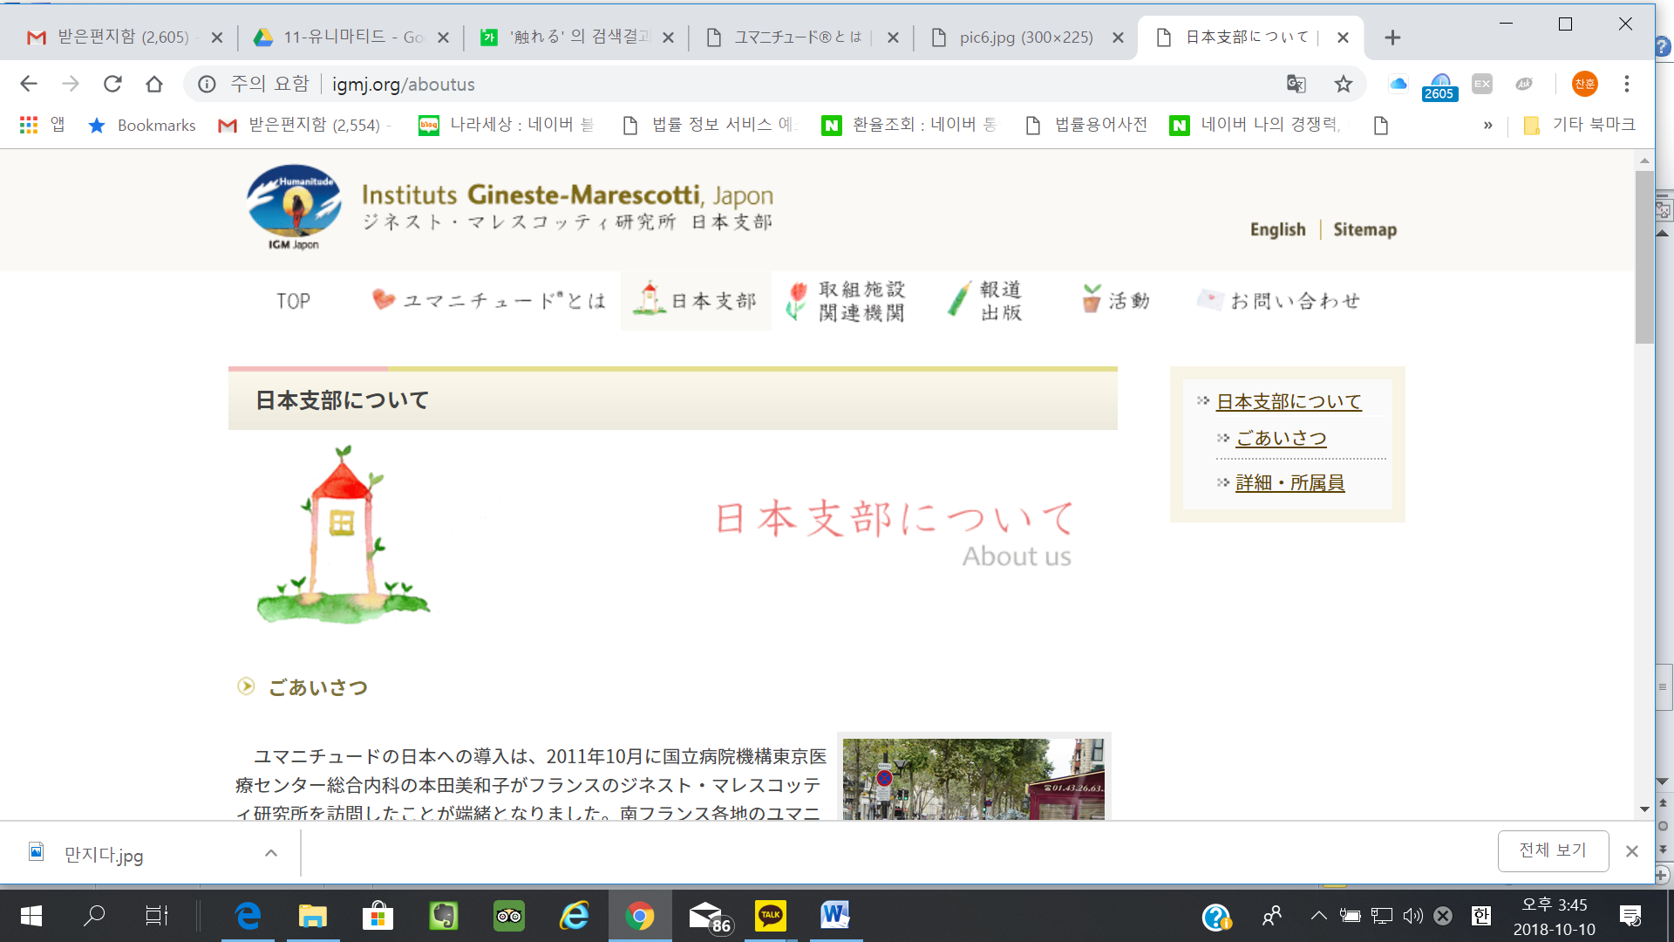This screenshot has width=1674, height=942.
Task: Open the 活動 menu item
Action: pyautogui.click(x=1117, y=301)
